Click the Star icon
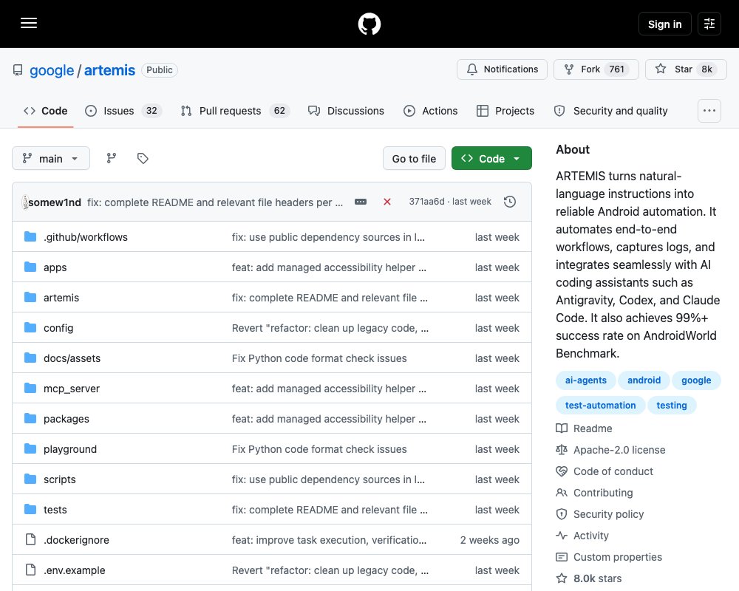The width and height of the screenshot is (739, 591). click(x=661, y=69)
